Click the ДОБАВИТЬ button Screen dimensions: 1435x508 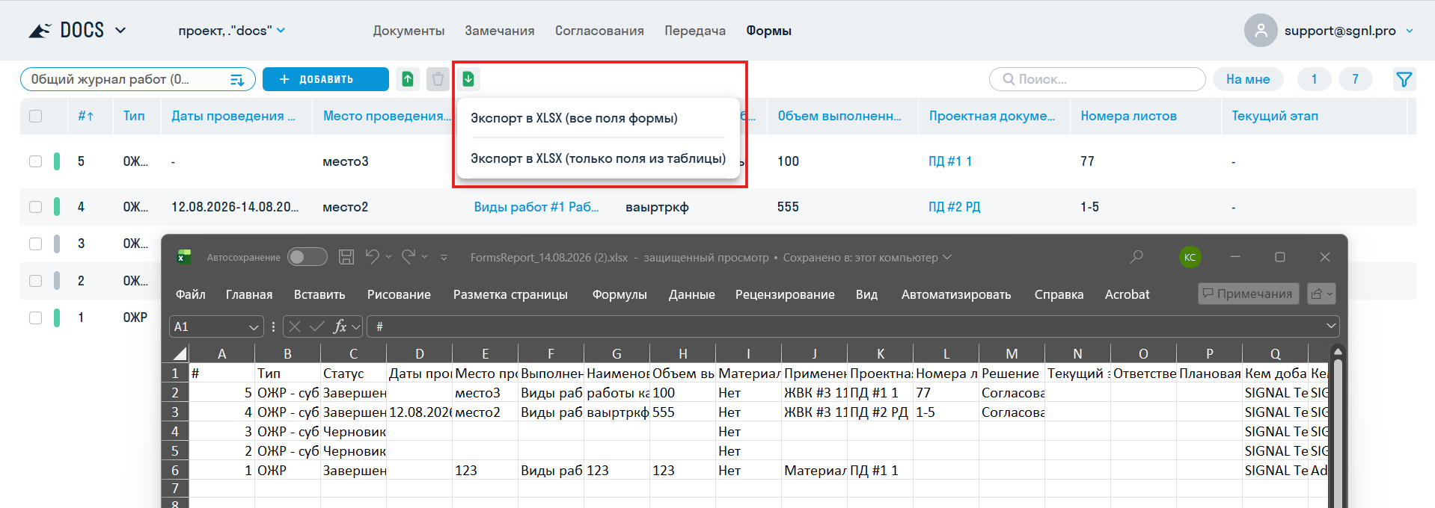tap(325, 79)
